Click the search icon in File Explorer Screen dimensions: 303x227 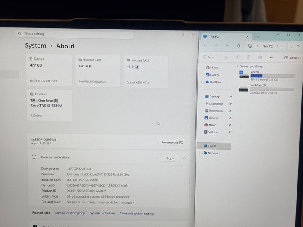coord(298,46)
